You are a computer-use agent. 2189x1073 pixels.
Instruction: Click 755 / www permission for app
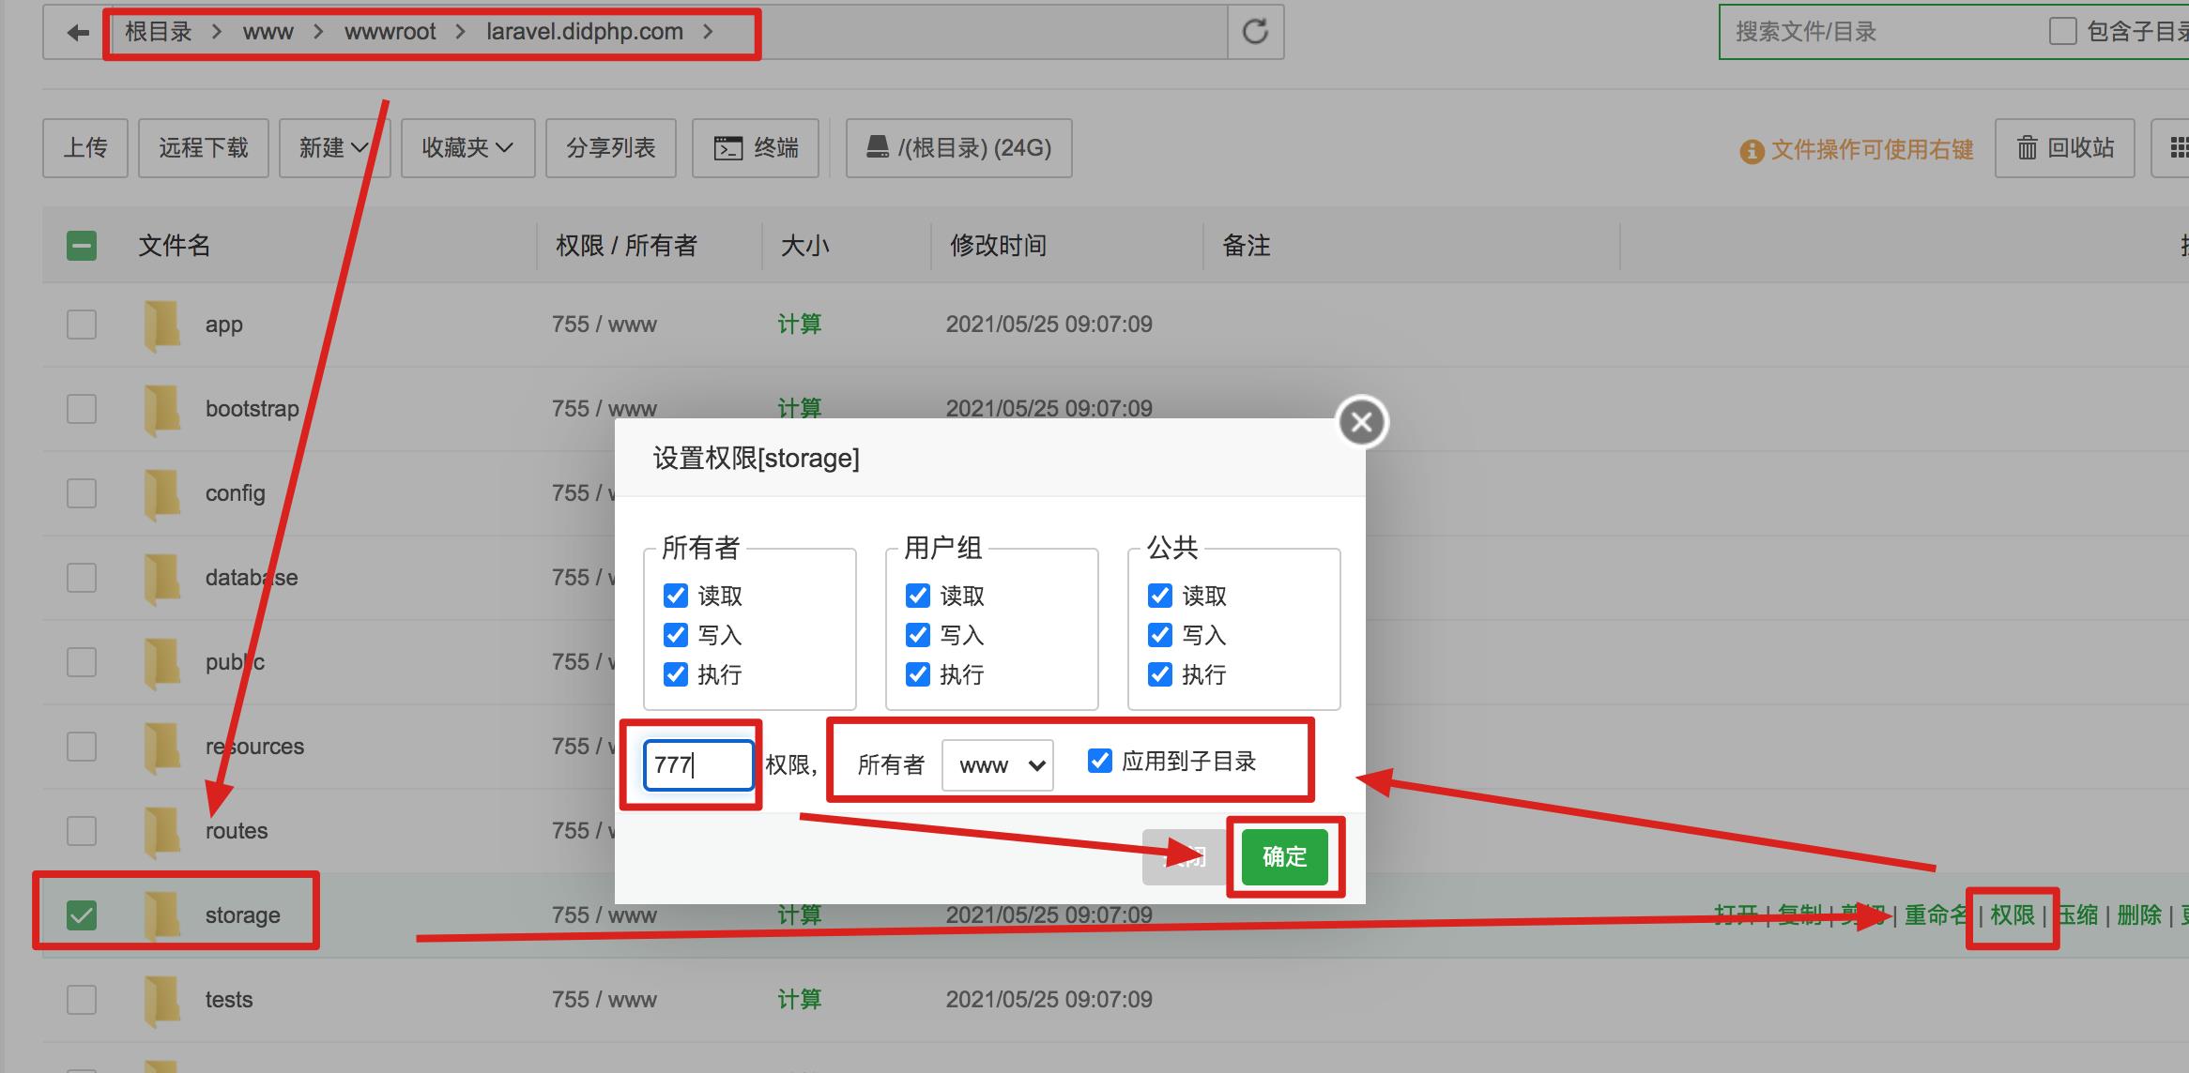[605, 325]
